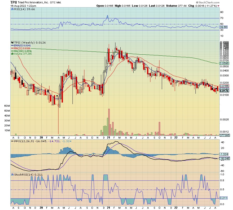Click the -16.045 tag on PPO right axis

[x=225, y=158]
